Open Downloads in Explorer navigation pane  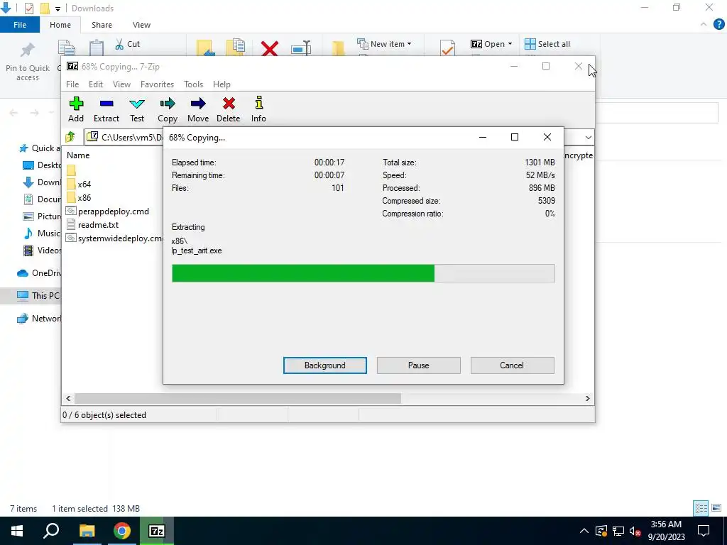click(x=41, y=182)
